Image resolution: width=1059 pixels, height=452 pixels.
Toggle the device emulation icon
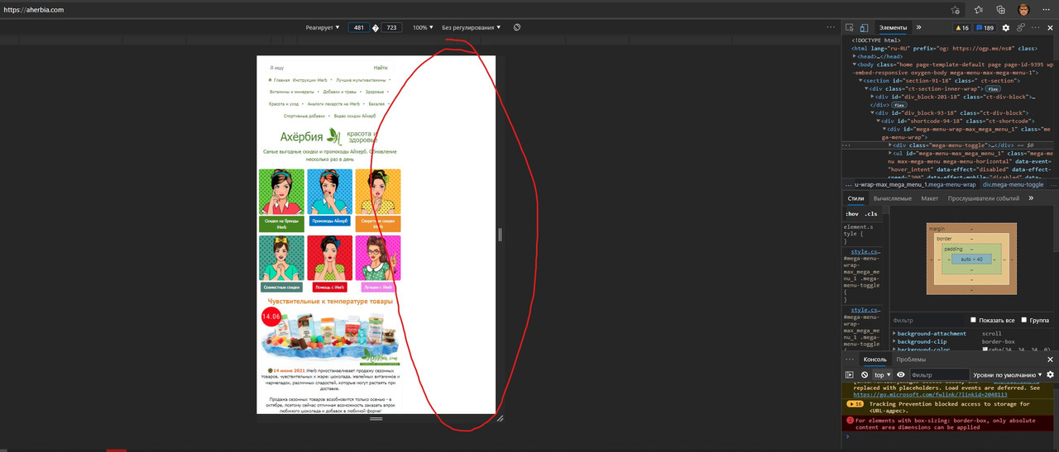coord(864,27)
